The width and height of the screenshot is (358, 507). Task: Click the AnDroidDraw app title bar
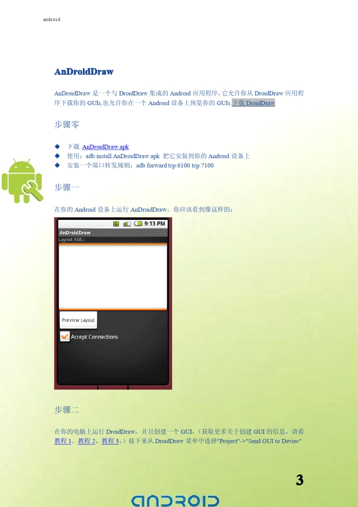(113, 233)
